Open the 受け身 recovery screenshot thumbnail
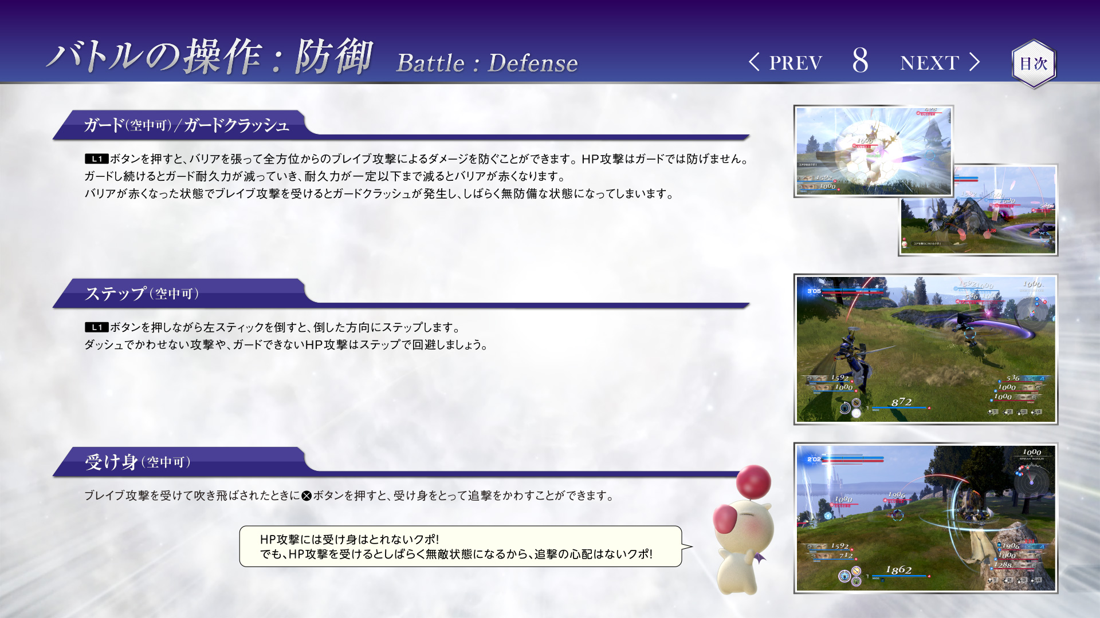The width and height of the screenshot is (1100, 618). 925,518
